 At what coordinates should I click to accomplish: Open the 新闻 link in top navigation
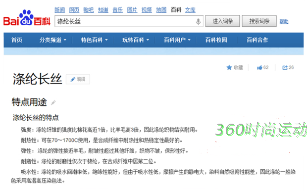click(59, 10)
